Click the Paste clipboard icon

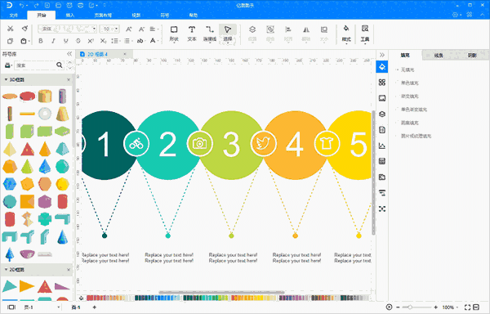pyautogui.click(x=24, y=41)
